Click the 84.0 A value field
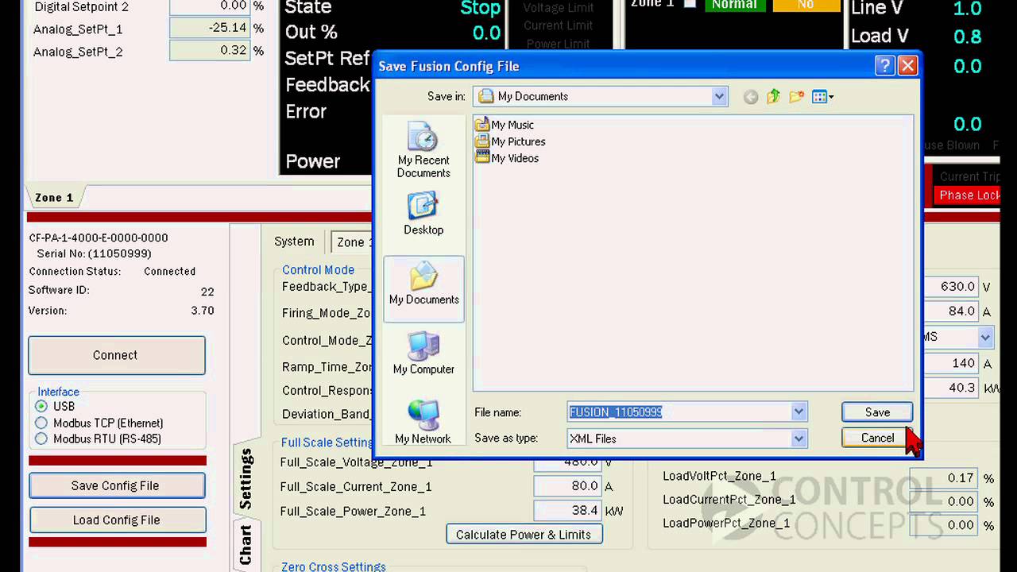The height and width of the screenshot is (572, 1017). [x=950, y=312]
